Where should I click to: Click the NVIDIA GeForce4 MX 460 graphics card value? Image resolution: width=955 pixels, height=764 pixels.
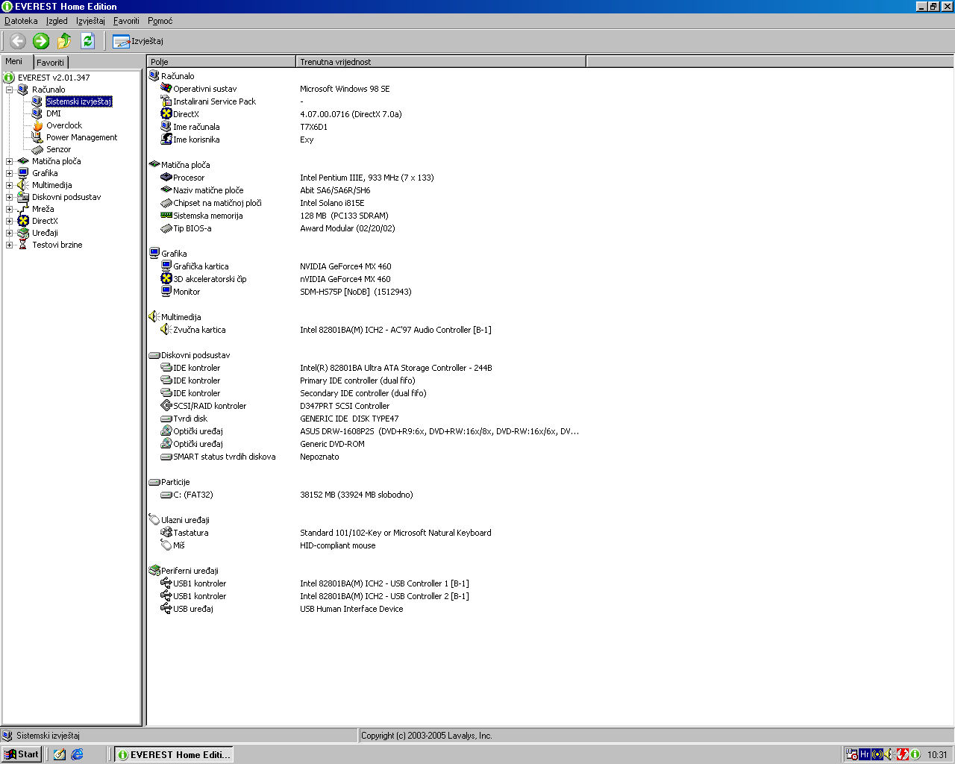click(x=345, y=266)
